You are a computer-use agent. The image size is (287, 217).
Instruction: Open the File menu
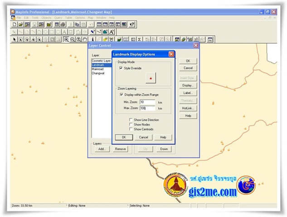tap(19, 18)
